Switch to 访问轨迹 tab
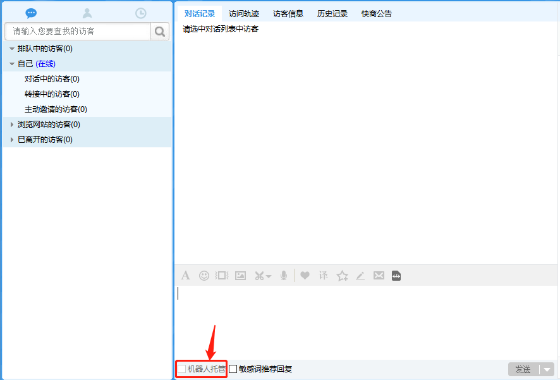Screen dimensions: 560x380 pyautogui.click(x=244, y=13)
